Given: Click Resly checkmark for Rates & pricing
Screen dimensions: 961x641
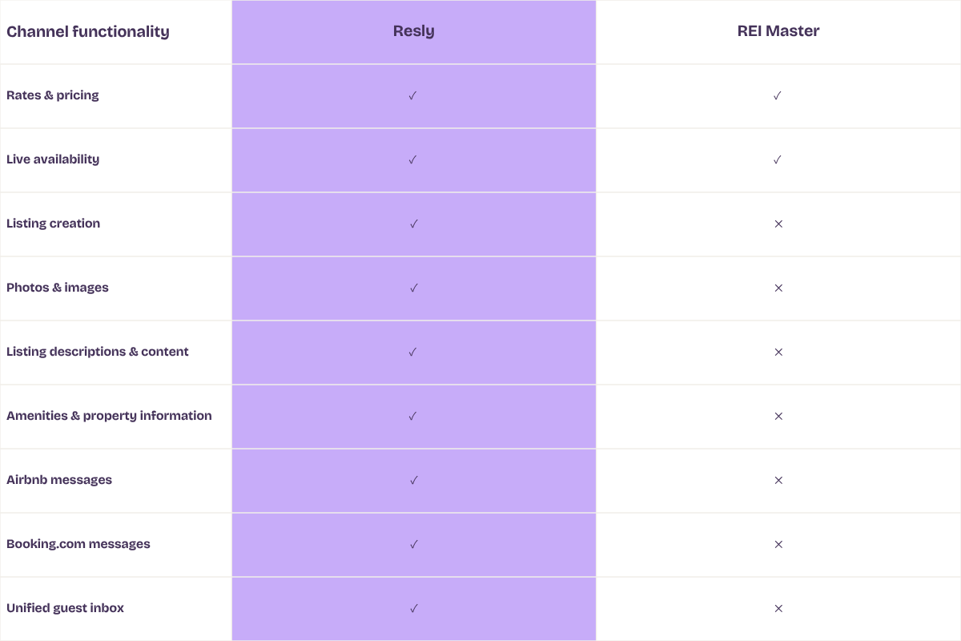Looking at the screenshot, I should pyautogui.click(x=413, y=95).
